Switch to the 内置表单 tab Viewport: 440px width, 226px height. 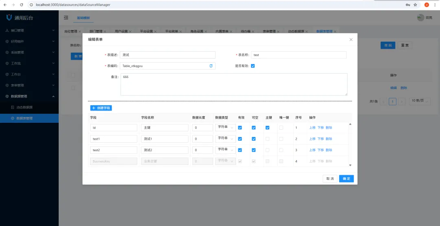tap(222, 31)
